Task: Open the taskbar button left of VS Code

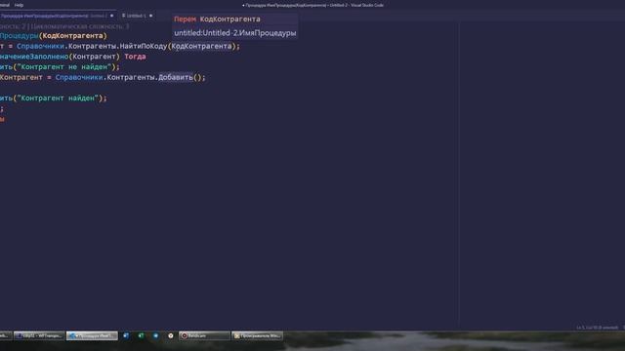Action: (39, 335)
